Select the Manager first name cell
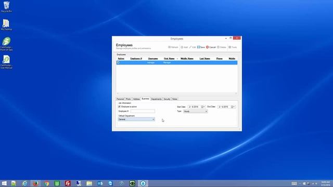The height and width of the screenshot is (187, 333). coord(167,62)
